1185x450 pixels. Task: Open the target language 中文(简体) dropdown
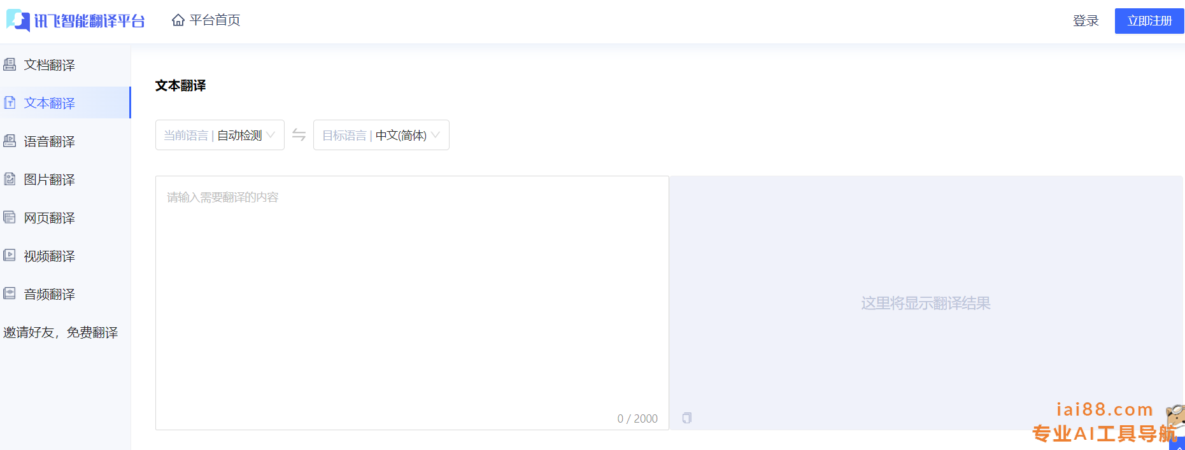(x=381, y=135)
